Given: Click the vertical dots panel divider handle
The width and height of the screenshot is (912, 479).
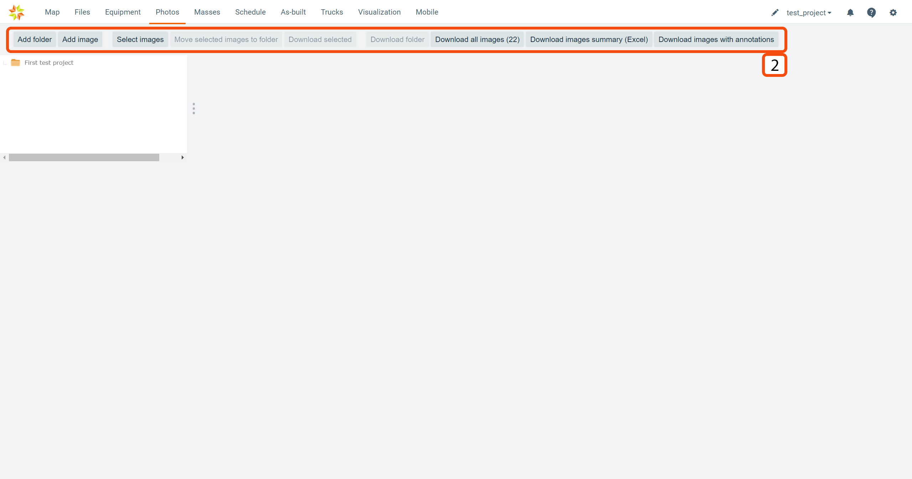Looking at the screenshot, I should 194,109.
